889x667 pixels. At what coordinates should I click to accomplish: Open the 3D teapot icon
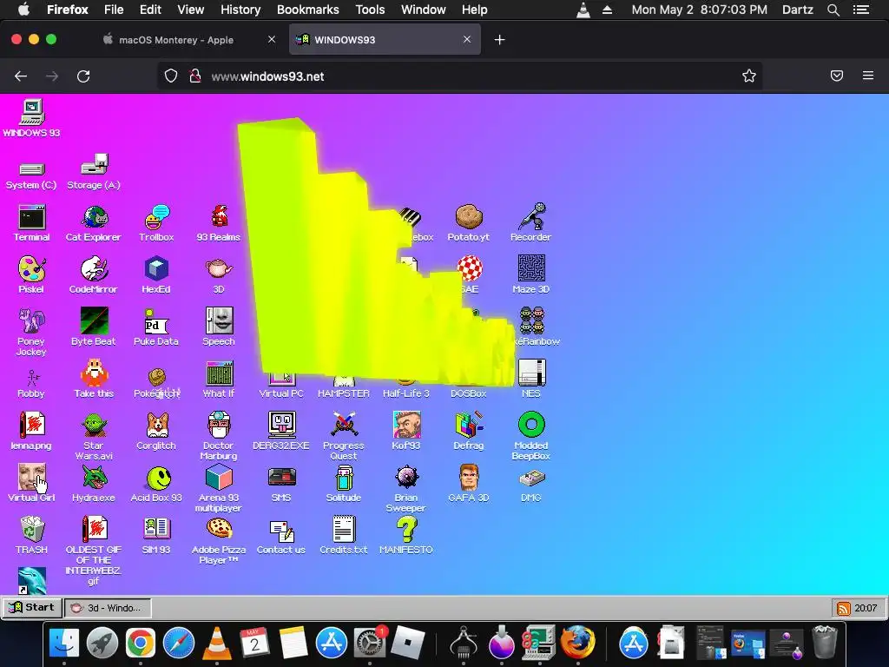[219, 269]
